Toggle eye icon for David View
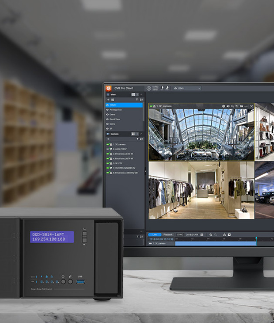Viewport: 274px width, 323px height. point(108,119)
